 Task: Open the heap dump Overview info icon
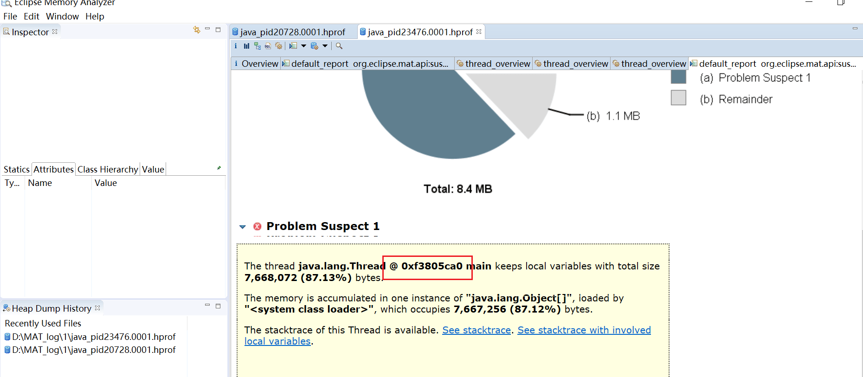click(236, 46)
